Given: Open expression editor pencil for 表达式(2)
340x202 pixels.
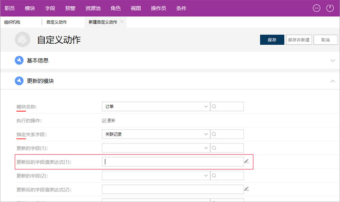Looking at the screenshot, I should click(247, 189).
